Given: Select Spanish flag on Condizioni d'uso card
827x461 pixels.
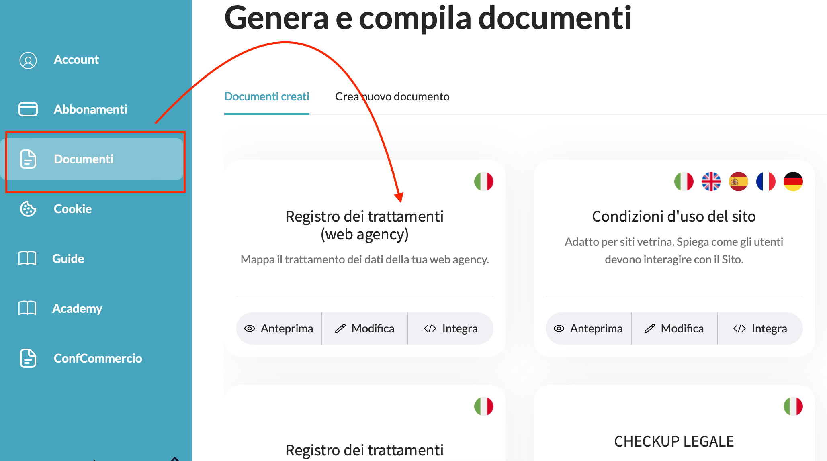Looking at the screenshot, I should [739, 182].
